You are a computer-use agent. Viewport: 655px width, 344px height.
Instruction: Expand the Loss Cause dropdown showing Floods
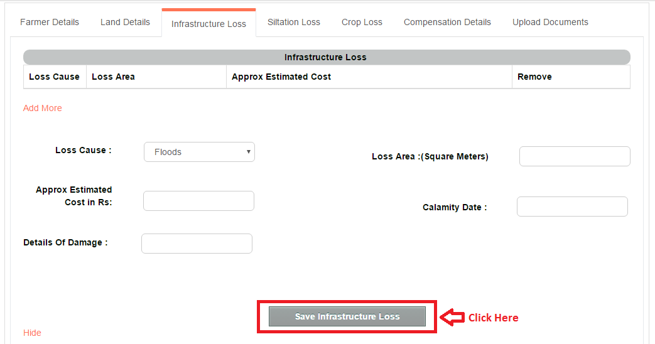[x=199, y=152]
